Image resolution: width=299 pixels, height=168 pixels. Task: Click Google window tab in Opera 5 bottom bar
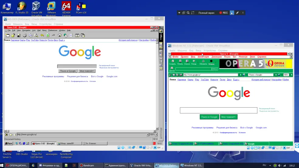(257, 144)
